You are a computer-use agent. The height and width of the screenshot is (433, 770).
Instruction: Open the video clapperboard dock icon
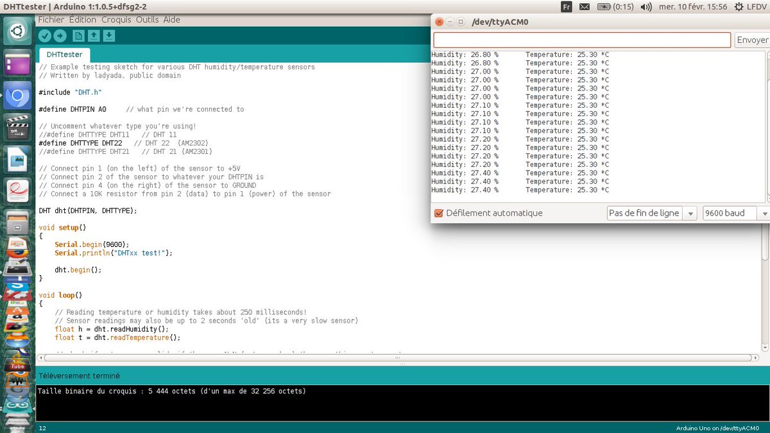tap(17, 128)
